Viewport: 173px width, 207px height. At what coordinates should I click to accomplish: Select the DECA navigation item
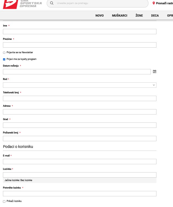coord(155,16)
